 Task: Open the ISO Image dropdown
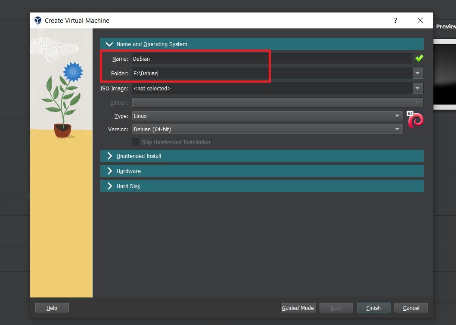(x=417, y=88)
